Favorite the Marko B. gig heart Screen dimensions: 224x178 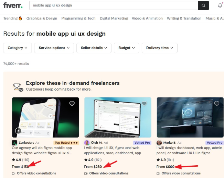click(x=216, y=104)
